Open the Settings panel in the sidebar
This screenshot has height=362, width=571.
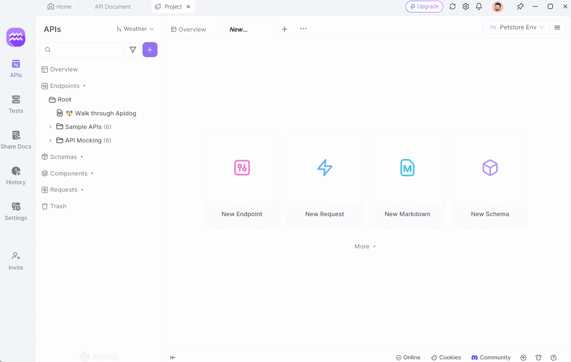16,211
